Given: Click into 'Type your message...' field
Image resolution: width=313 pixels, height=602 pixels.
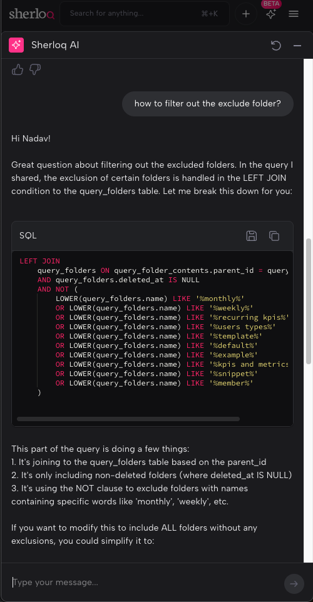Looking at the screenshot, I should pos(146,583).
